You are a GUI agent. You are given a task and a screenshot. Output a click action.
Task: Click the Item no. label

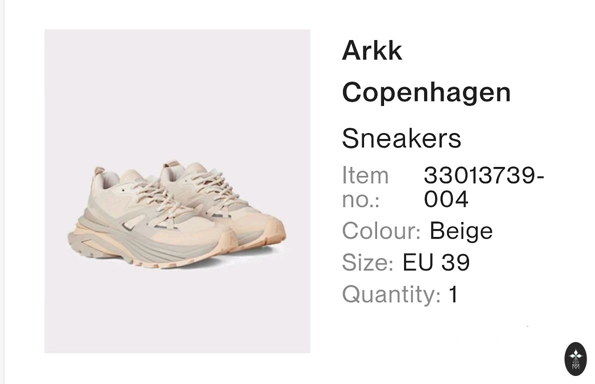pyautogui.click(x=365, y=187)
